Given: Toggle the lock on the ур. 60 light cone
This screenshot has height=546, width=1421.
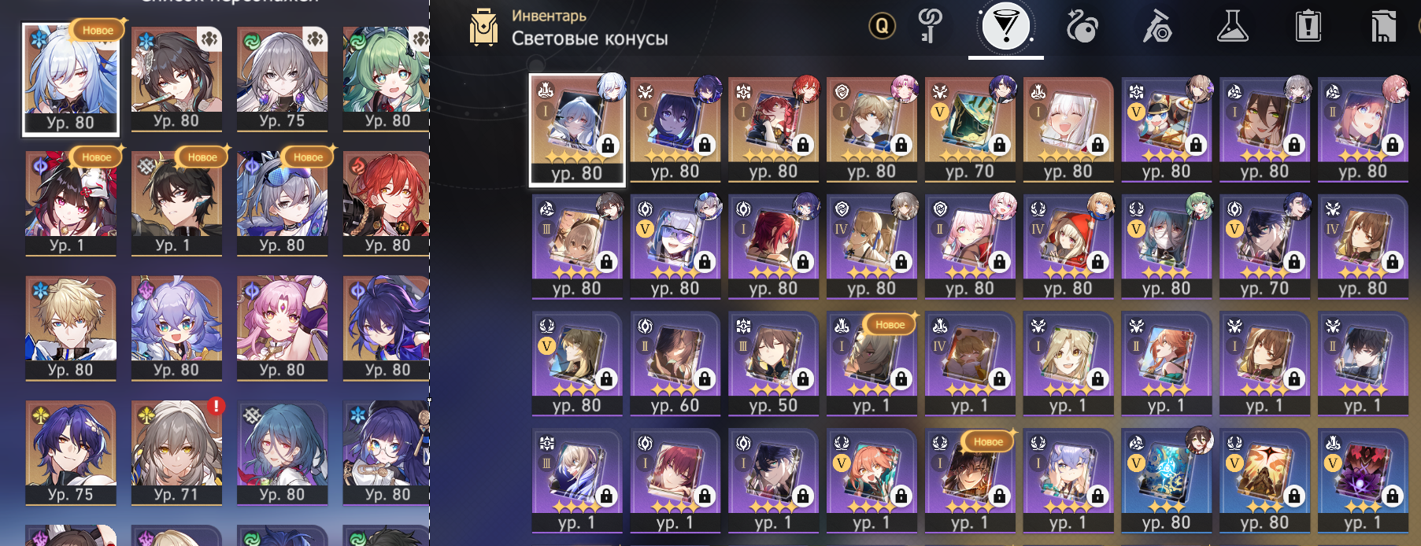Looking at the screenshot, I should [x=705, y=380].
